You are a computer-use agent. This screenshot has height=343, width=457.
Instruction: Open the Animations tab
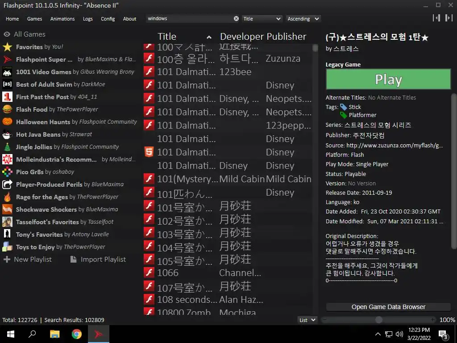62,19
